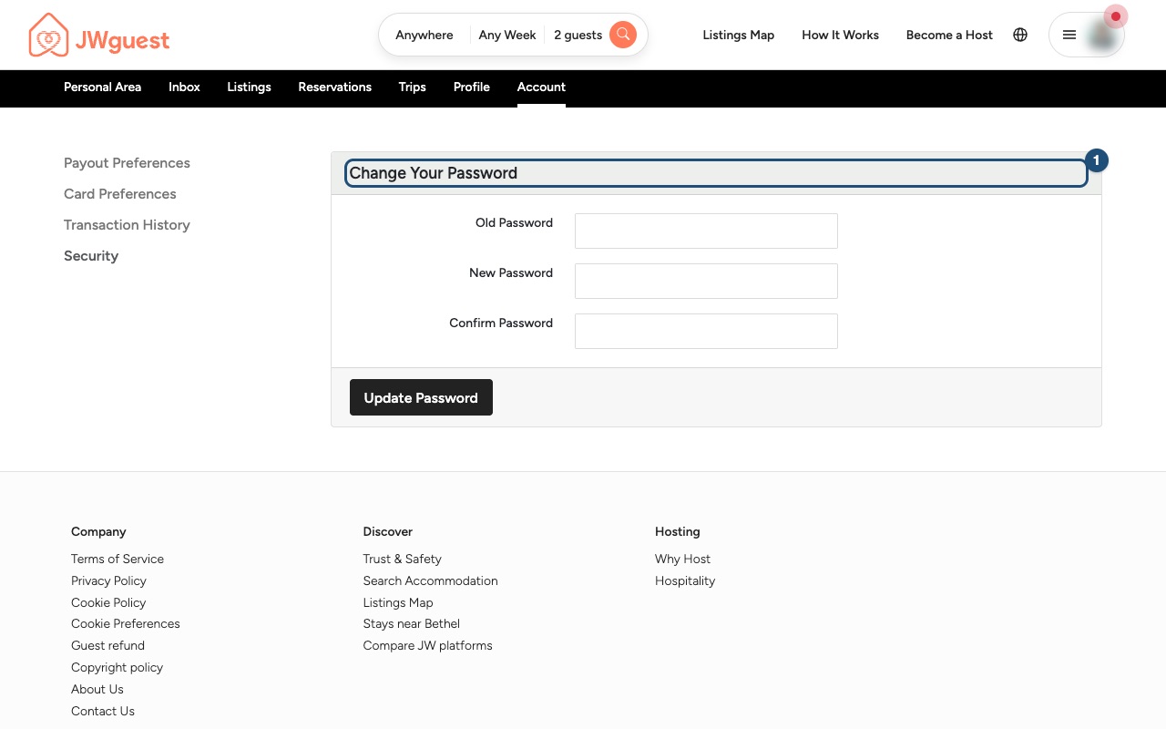Focus the Confirm Password field
The image size is (1166, 729).
[x=706, y=331]
